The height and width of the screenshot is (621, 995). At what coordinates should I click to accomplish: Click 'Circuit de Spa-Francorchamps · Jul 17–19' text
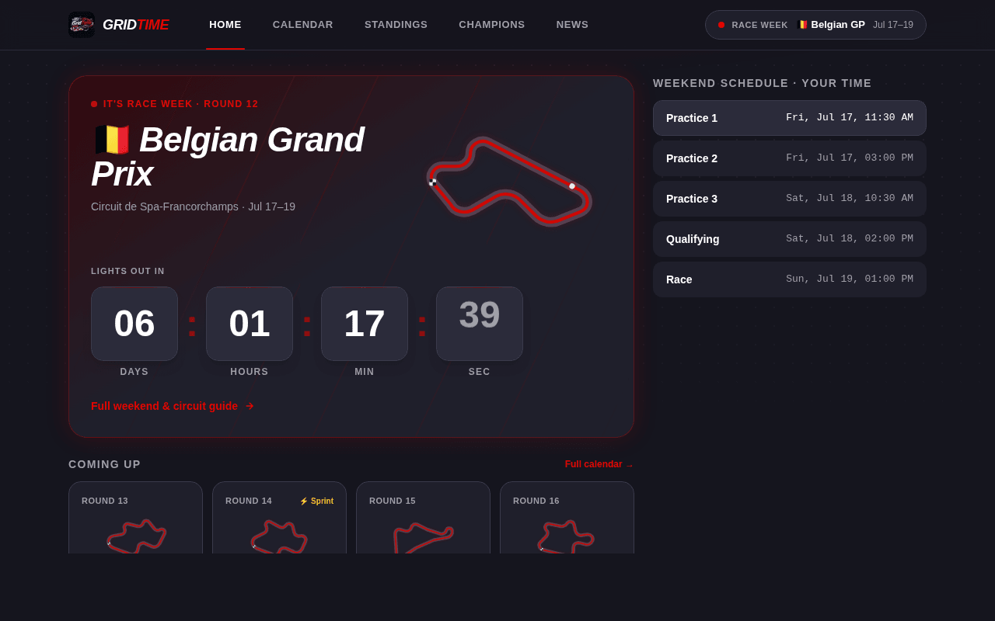coord(193,206)
